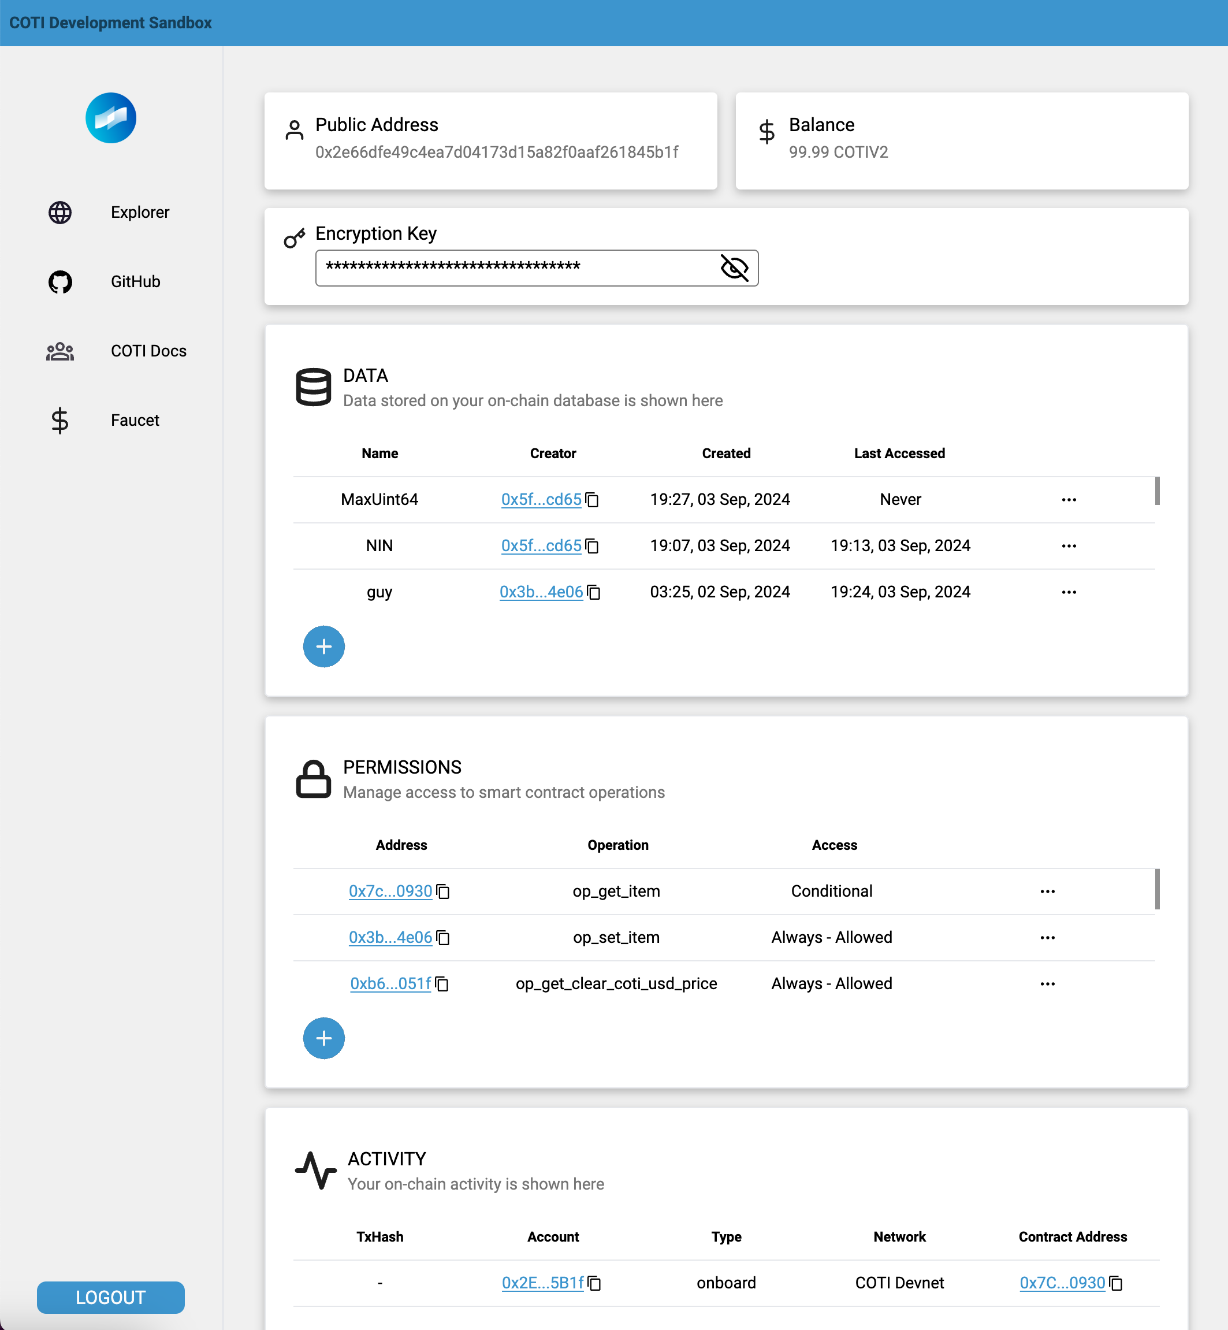Copy the 0x7c...0930 permission address
Screen dimensions: 1228x1330
(x=443, y=891)
